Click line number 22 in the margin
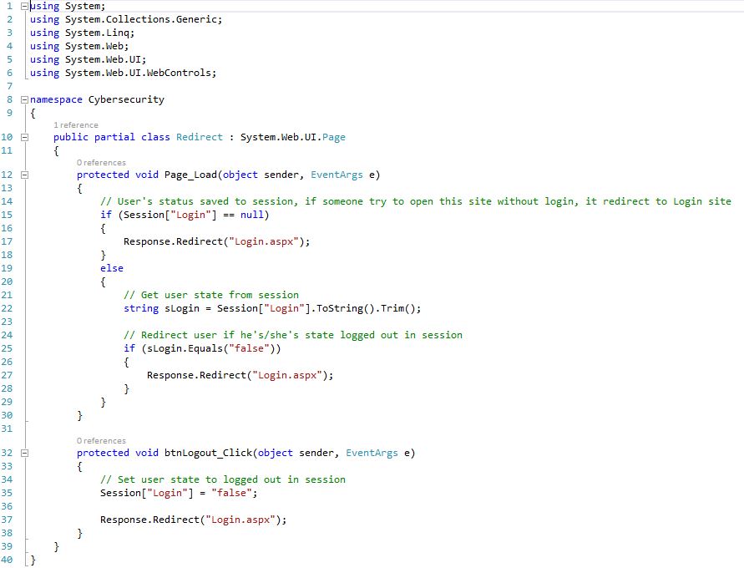 coord(9,308)
